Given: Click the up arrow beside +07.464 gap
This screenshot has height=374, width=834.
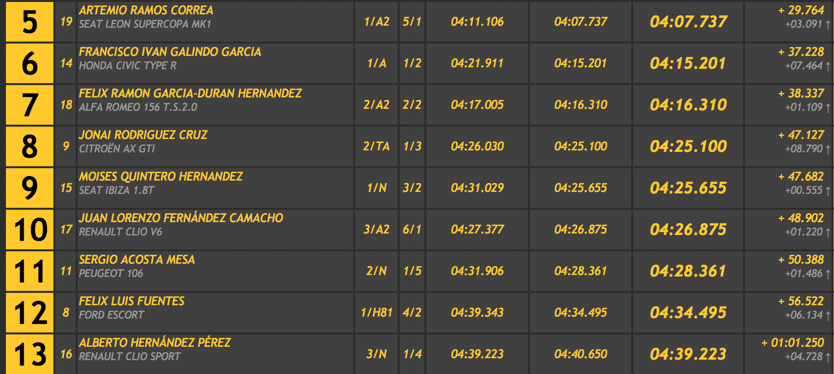Looking at the screenshot, I should [828, 66].
